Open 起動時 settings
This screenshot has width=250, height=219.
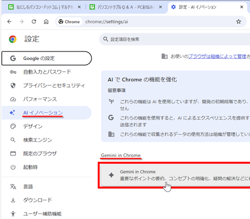(x=47, y=167)
